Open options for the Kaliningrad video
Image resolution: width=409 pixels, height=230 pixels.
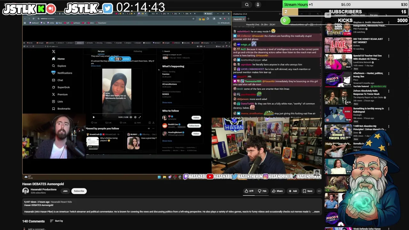click(x=389, y=109)
